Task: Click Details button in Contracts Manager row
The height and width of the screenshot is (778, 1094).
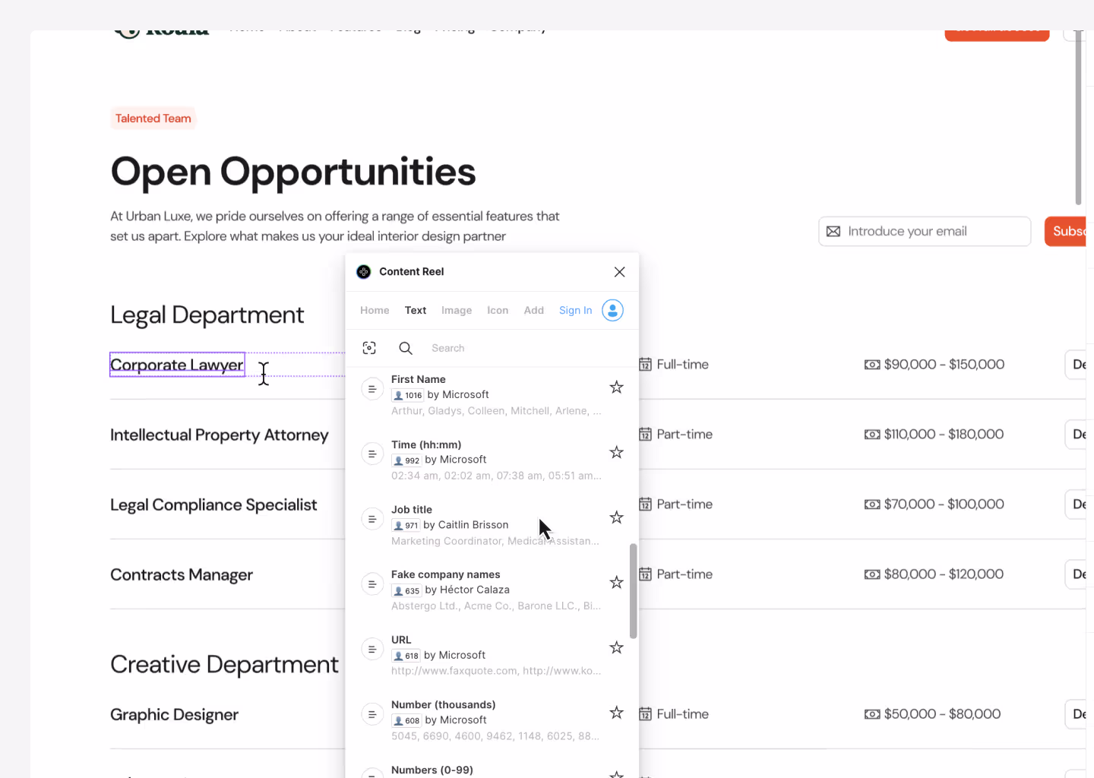Action: (x=1076, y=574)
